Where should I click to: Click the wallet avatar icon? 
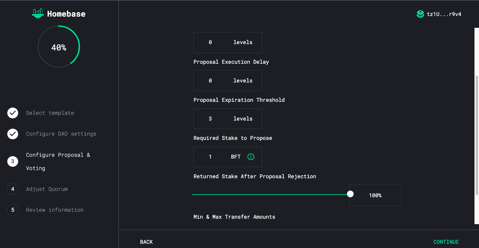tap(420, 14)
